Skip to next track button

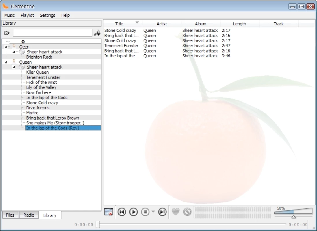(162, 212)
